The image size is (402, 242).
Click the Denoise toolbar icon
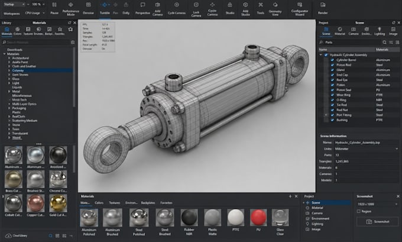[x=88, y=5]
